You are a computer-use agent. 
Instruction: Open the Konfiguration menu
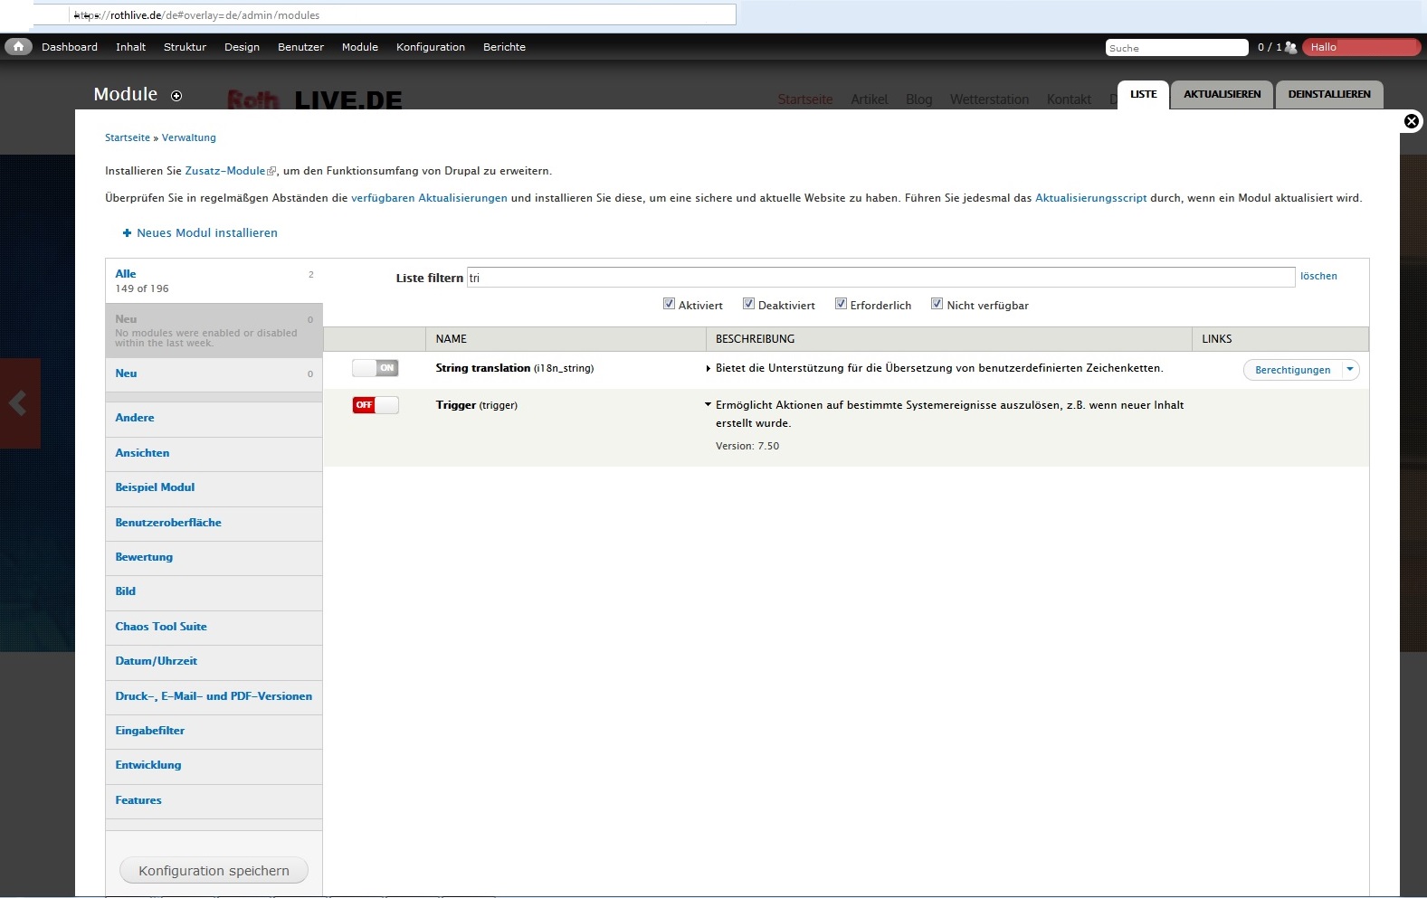431,47
